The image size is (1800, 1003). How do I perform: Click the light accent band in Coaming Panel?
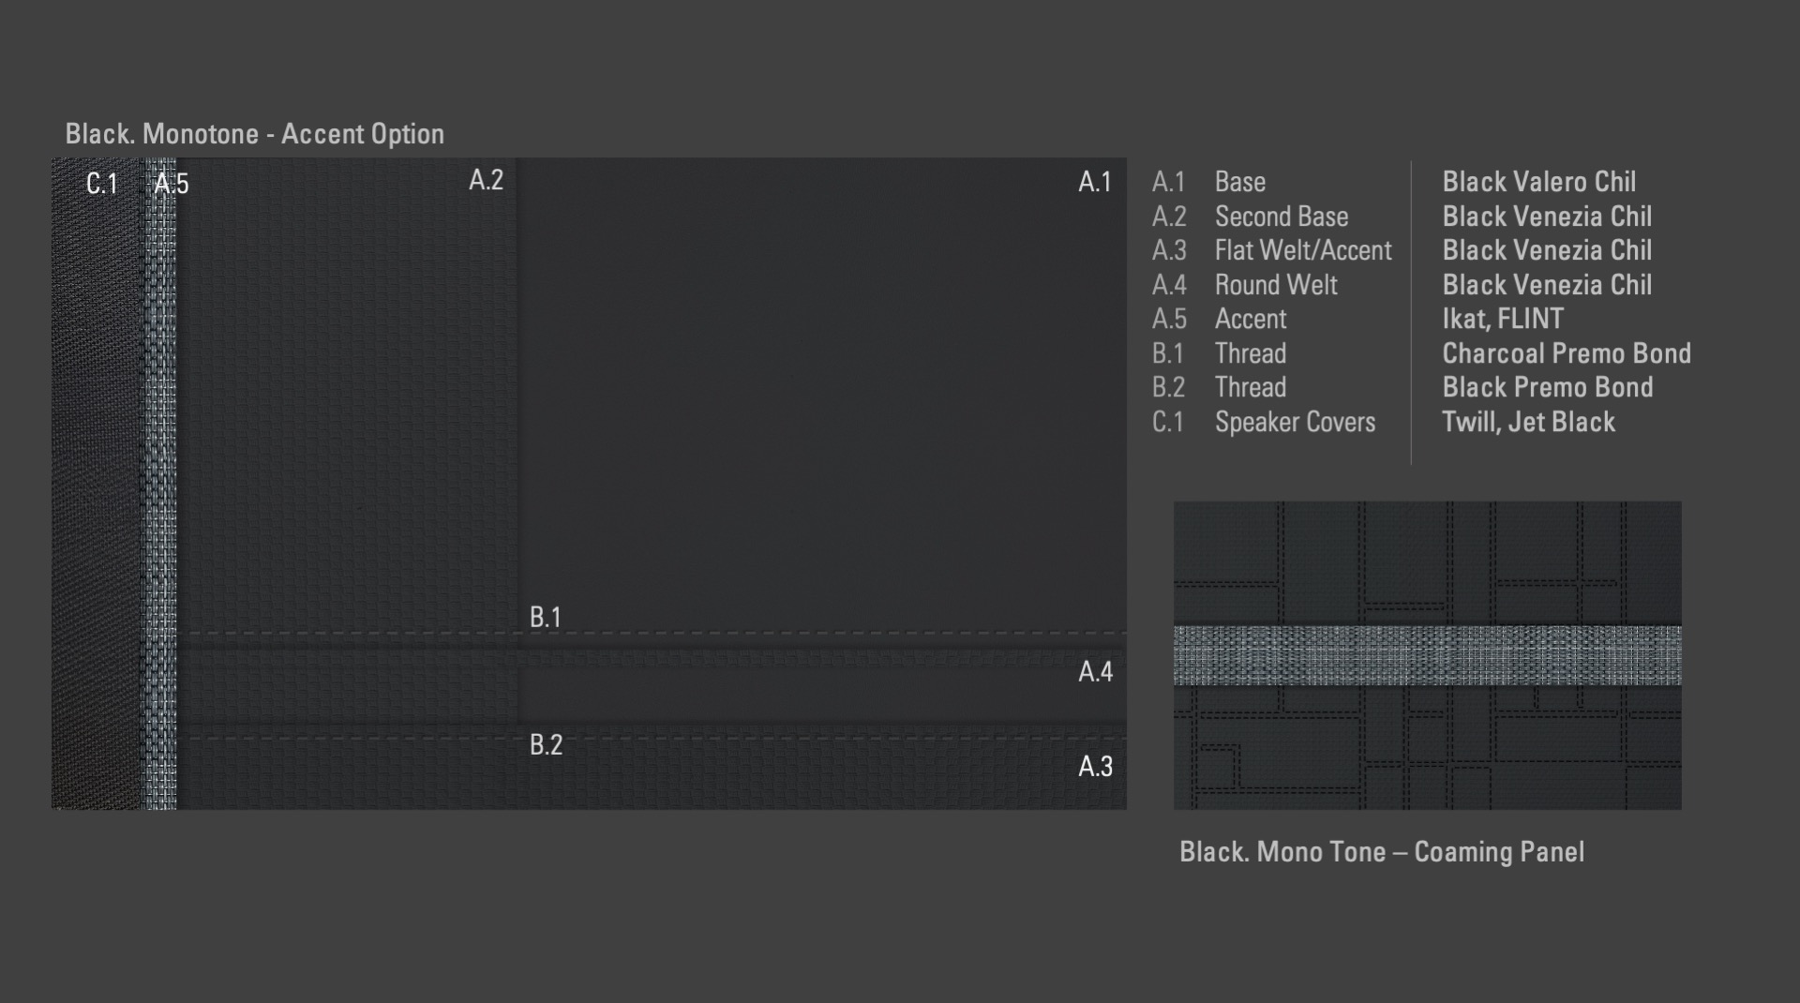pyautogui.click(x=1427, y=655)
